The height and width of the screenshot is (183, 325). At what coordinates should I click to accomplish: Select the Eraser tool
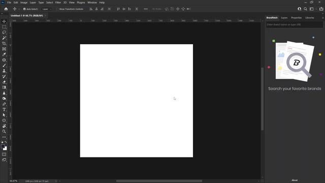click(4, 82)
